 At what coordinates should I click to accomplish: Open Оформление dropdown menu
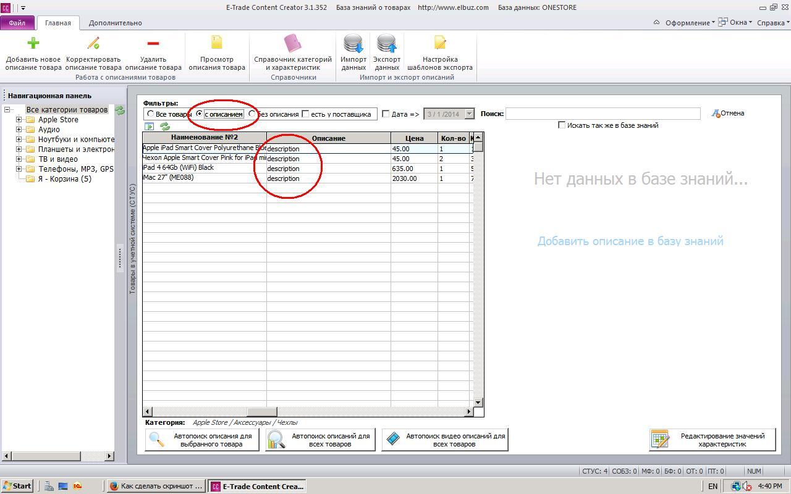click(690, 23)
